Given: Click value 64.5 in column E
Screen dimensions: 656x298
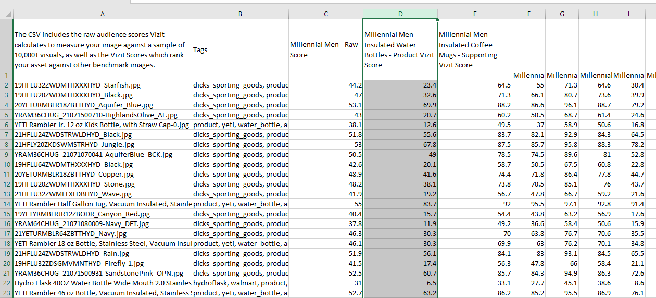Looking at the screenshot, I should tap(475, 85).
